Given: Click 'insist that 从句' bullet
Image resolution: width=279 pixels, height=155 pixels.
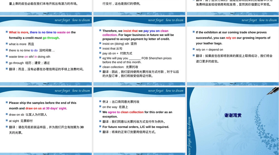Looking at the screenshot, I should click(112, 49).
